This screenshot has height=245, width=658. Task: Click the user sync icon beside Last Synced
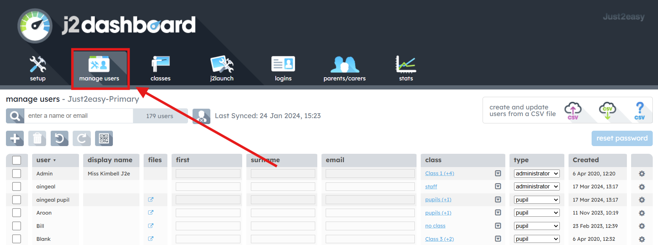tap(201, 116)
